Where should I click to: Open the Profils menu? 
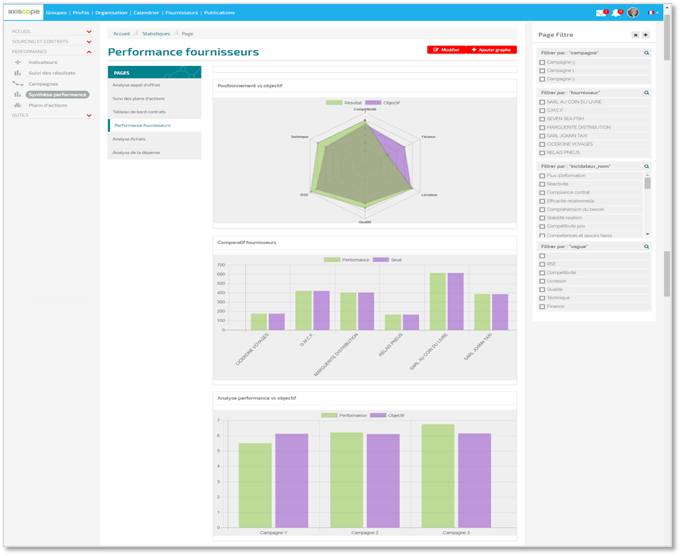[81, 12]
